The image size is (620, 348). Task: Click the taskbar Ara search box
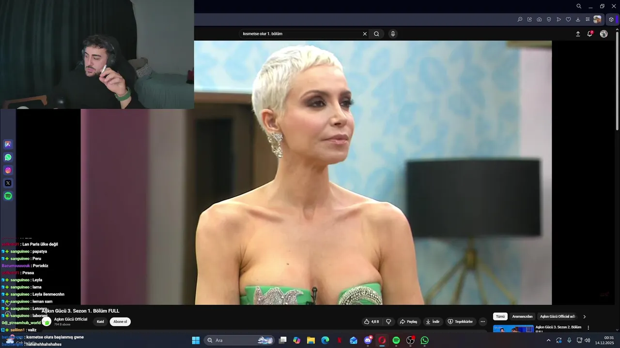click(x=240, y=340)
